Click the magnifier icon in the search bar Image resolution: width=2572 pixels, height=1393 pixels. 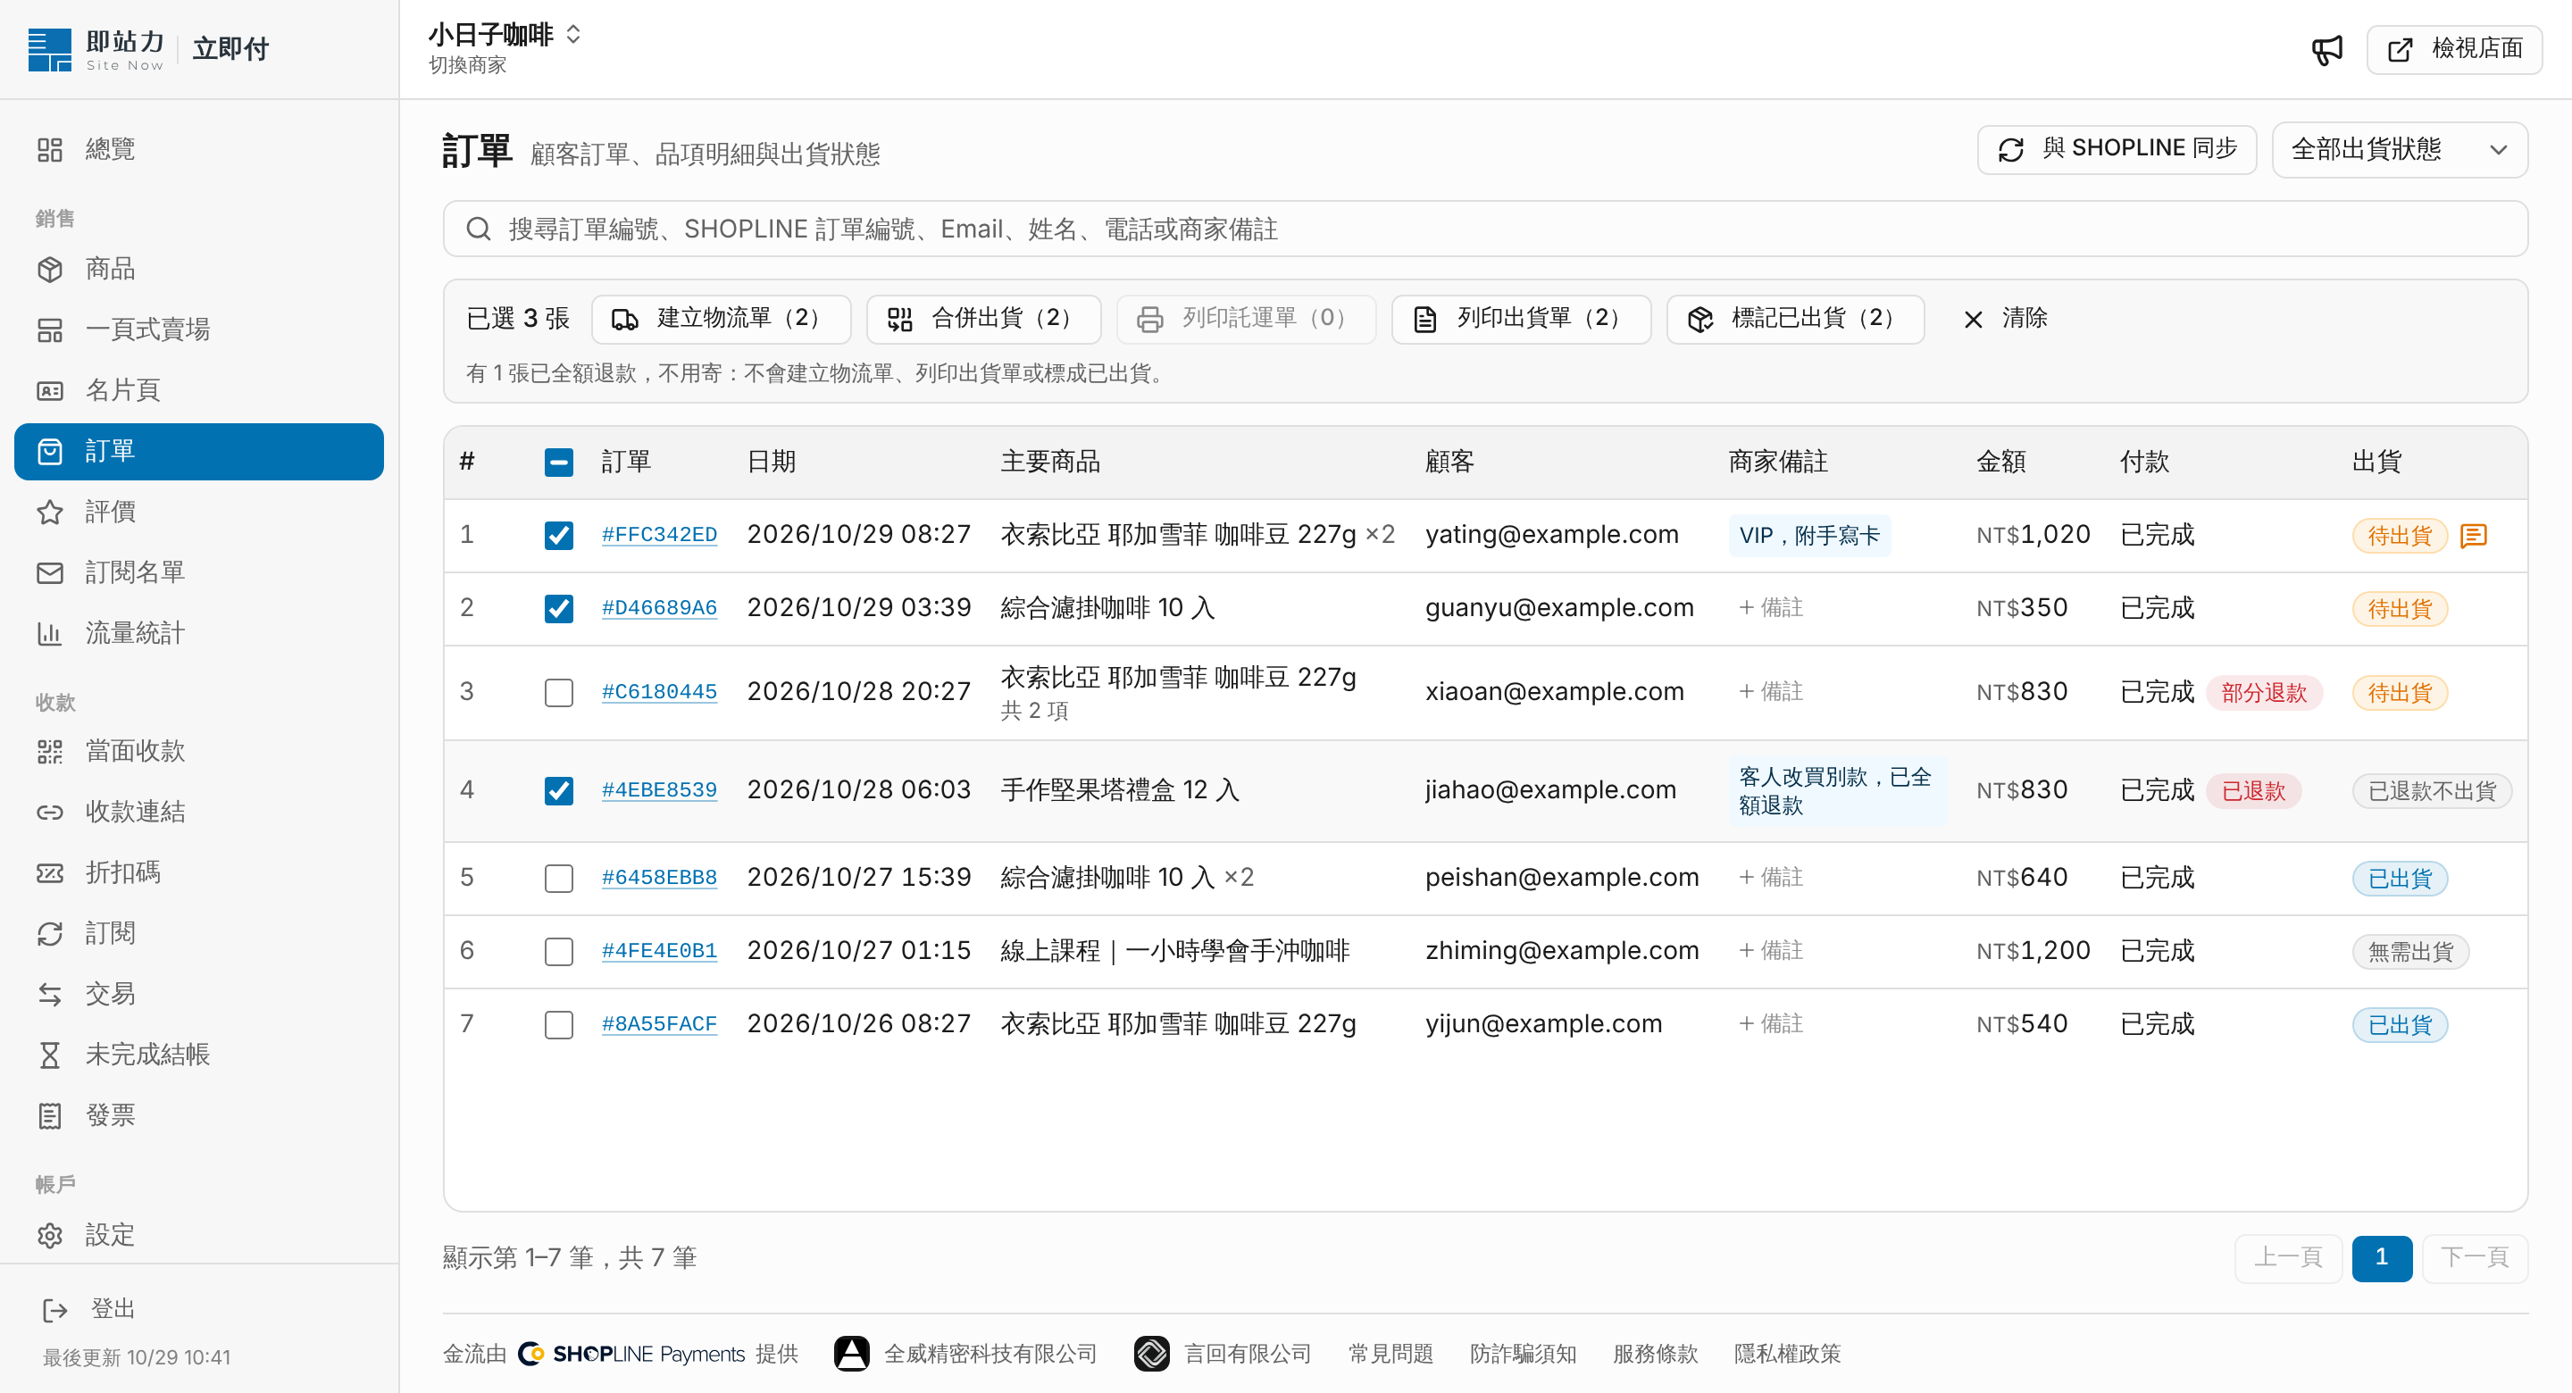(x=479, y=229)
